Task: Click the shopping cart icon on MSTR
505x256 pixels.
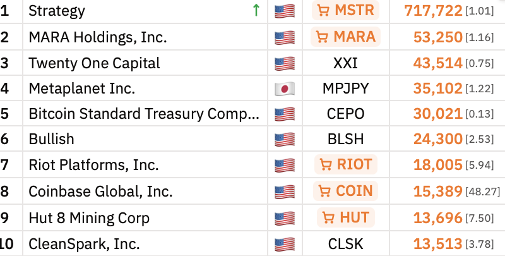Action: (x=324, y=11)
